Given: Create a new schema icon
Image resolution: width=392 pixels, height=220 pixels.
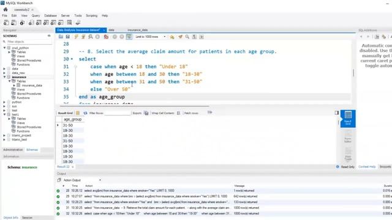Looking at the screenshot, I should pyautogui.click(x=31, y=23).
